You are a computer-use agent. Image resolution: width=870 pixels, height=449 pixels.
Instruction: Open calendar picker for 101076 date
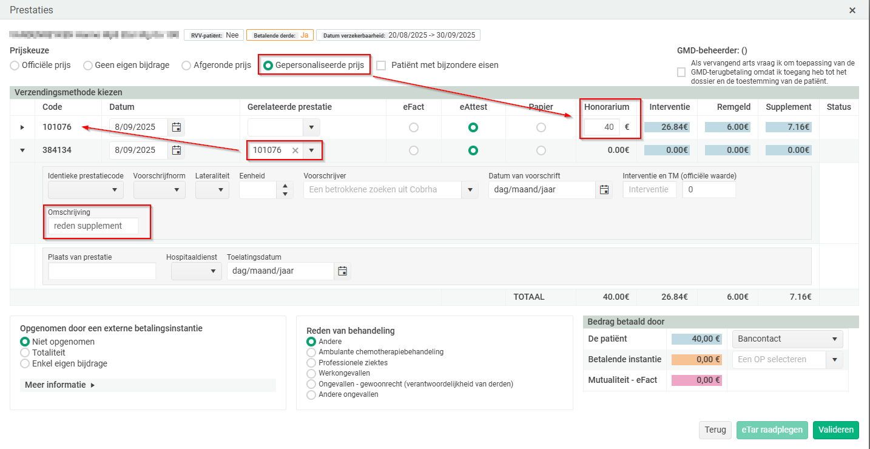[177, 127]
